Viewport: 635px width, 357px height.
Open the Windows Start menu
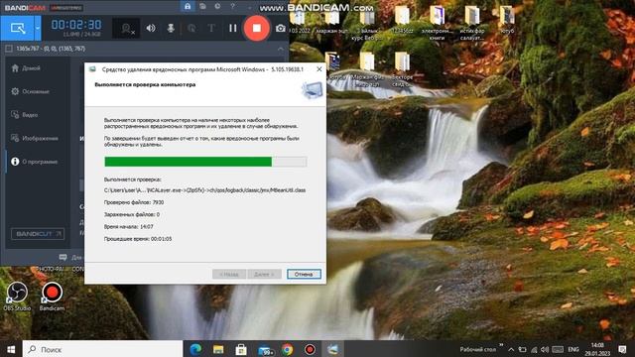tap(11, 349)
